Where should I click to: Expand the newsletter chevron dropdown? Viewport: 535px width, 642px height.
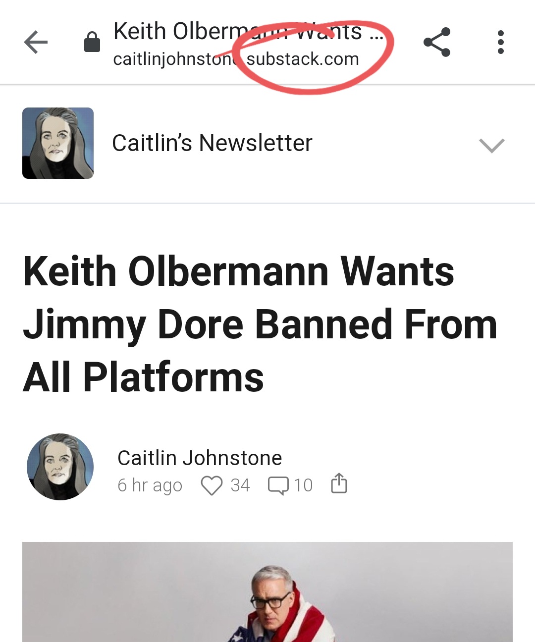point(491,145)
